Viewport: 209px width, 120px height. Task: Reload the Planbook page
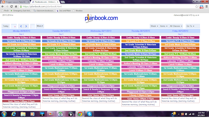pyautogui.click(x=11, y=7)
